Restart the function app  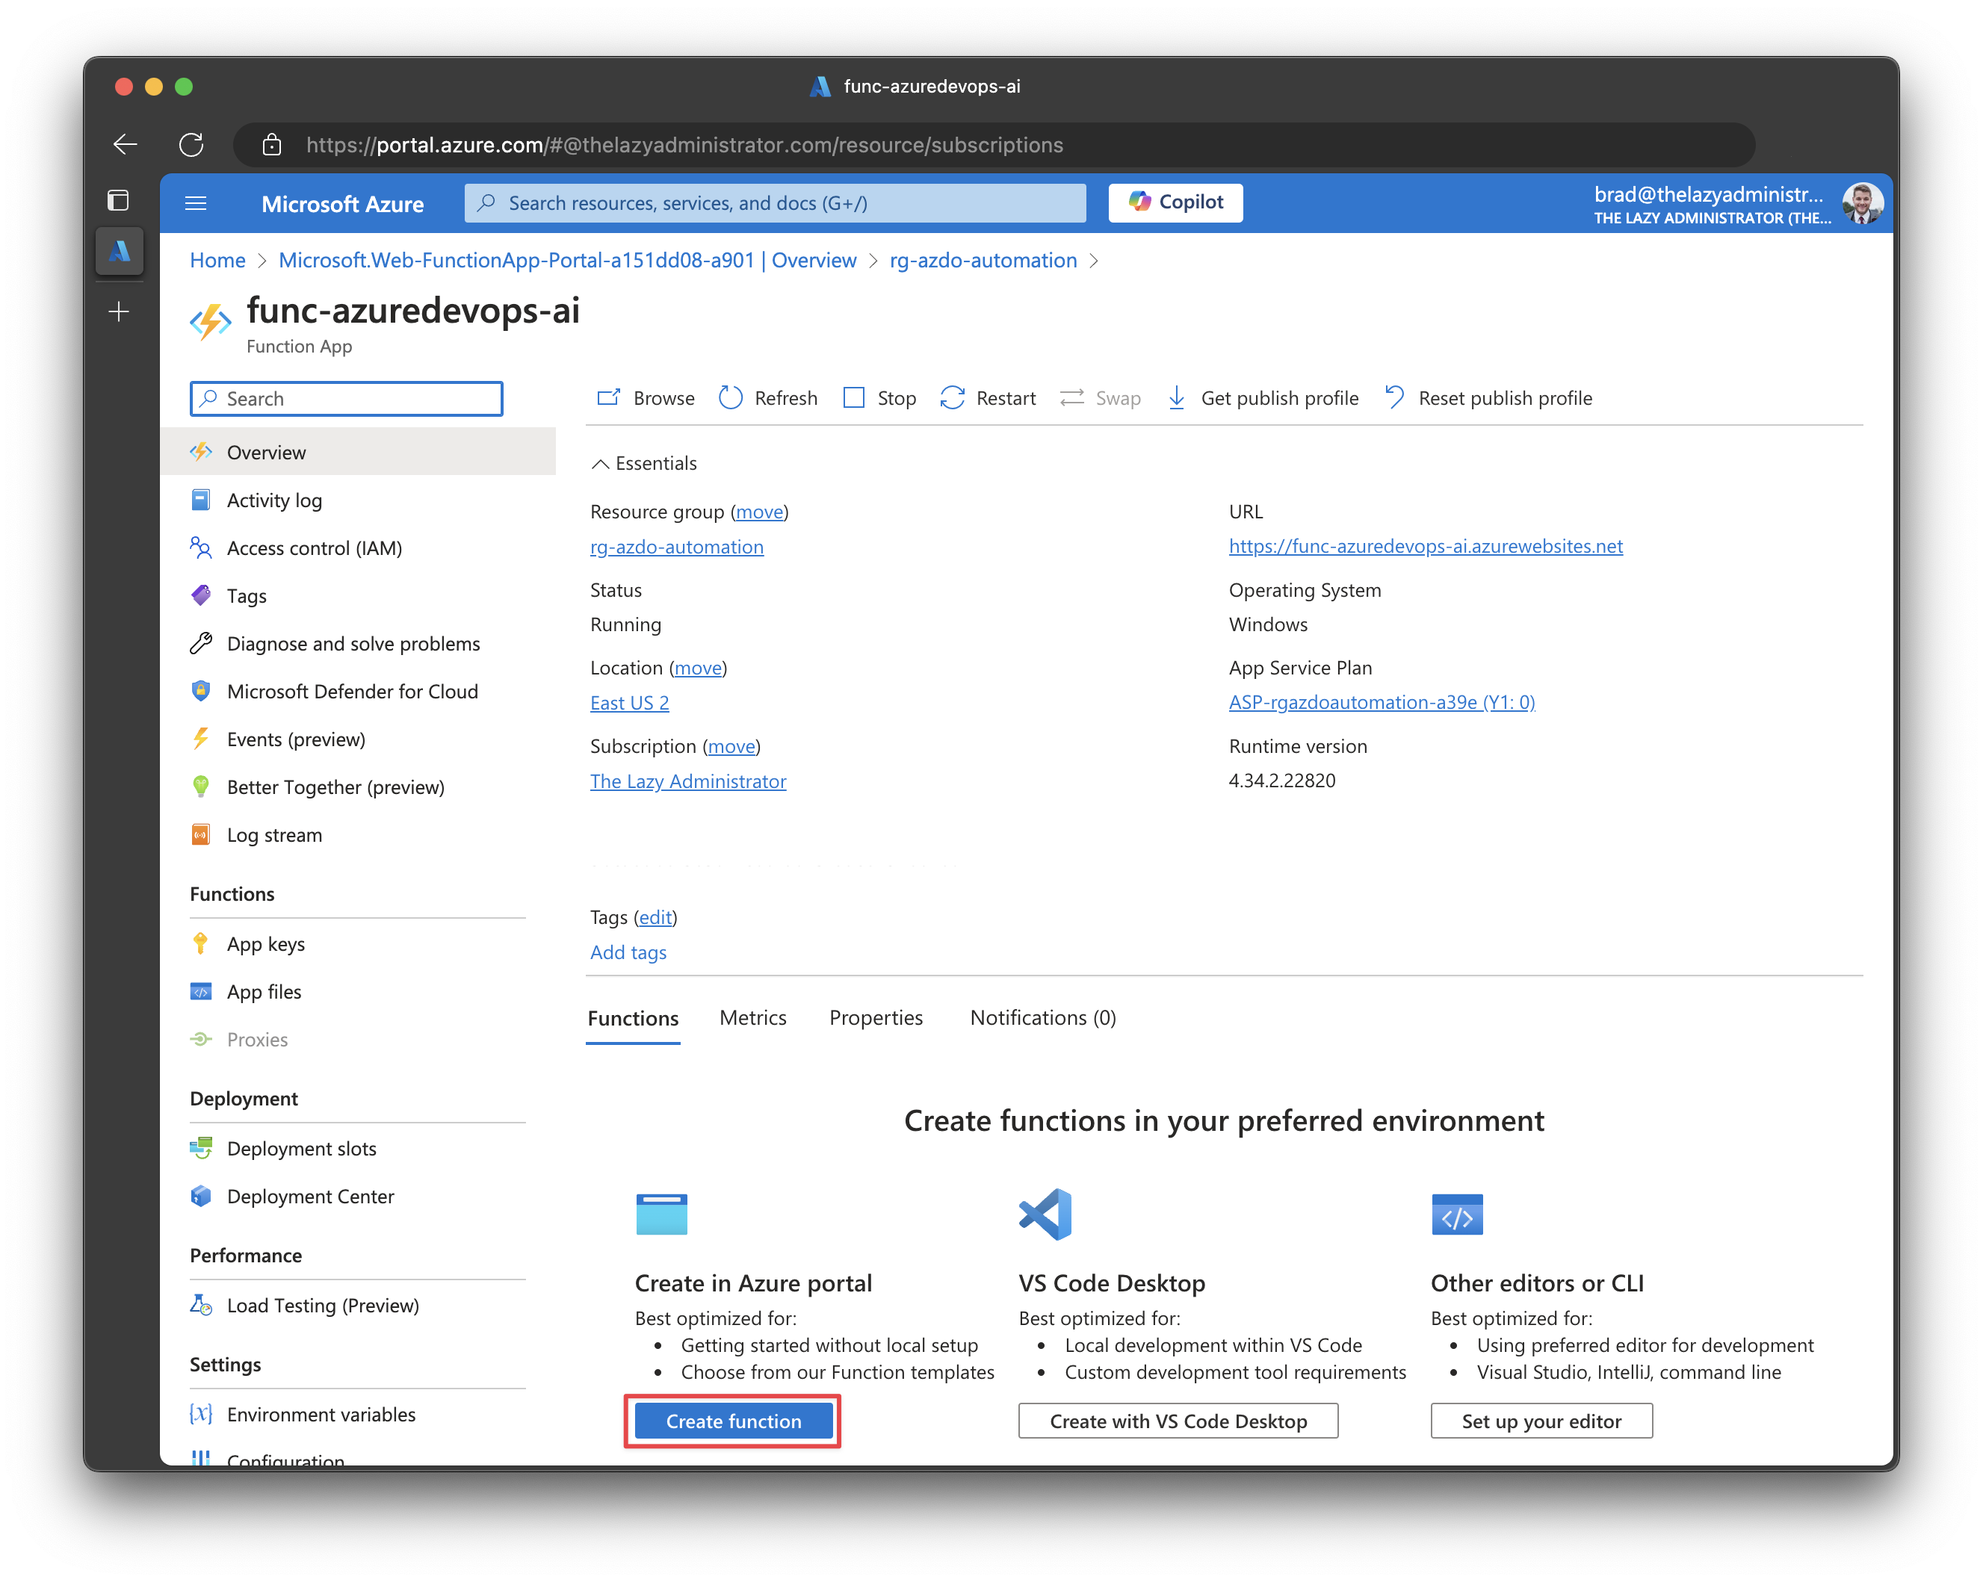click(x=988, y=398)
